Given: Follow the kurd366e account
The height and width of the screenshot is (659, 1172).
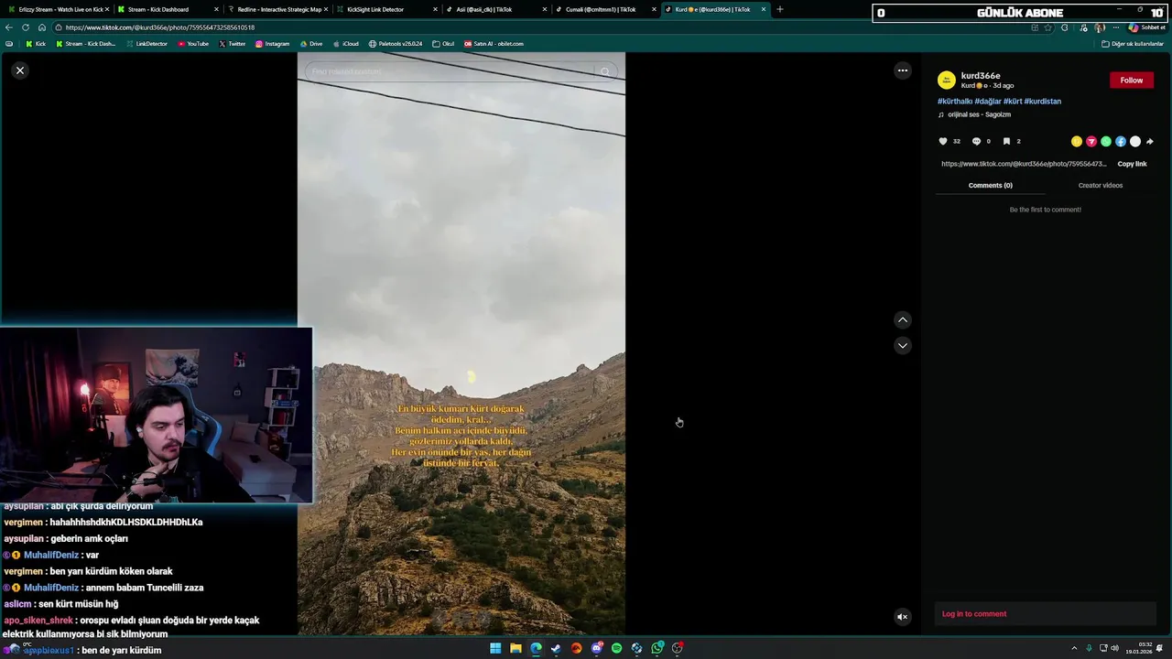Looking at the screenshot, I should (1132, 81).
